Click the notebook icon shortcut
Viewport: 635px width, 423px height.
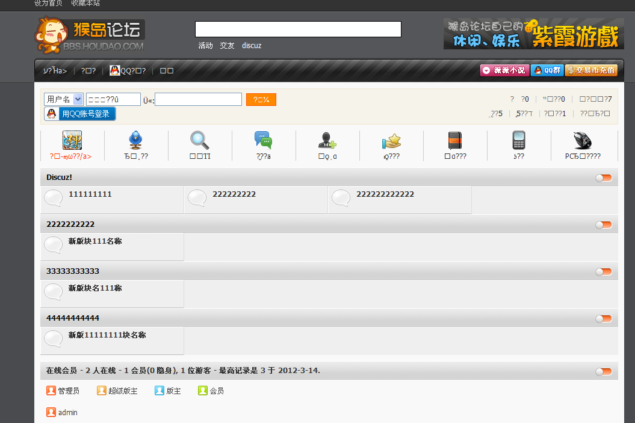pyautogui.click(x=455, y=141)
